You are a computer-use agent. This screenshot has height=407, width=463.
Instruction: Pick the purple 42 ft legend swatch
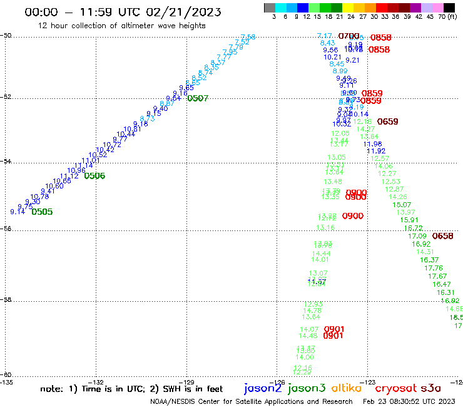click(415, 8)
